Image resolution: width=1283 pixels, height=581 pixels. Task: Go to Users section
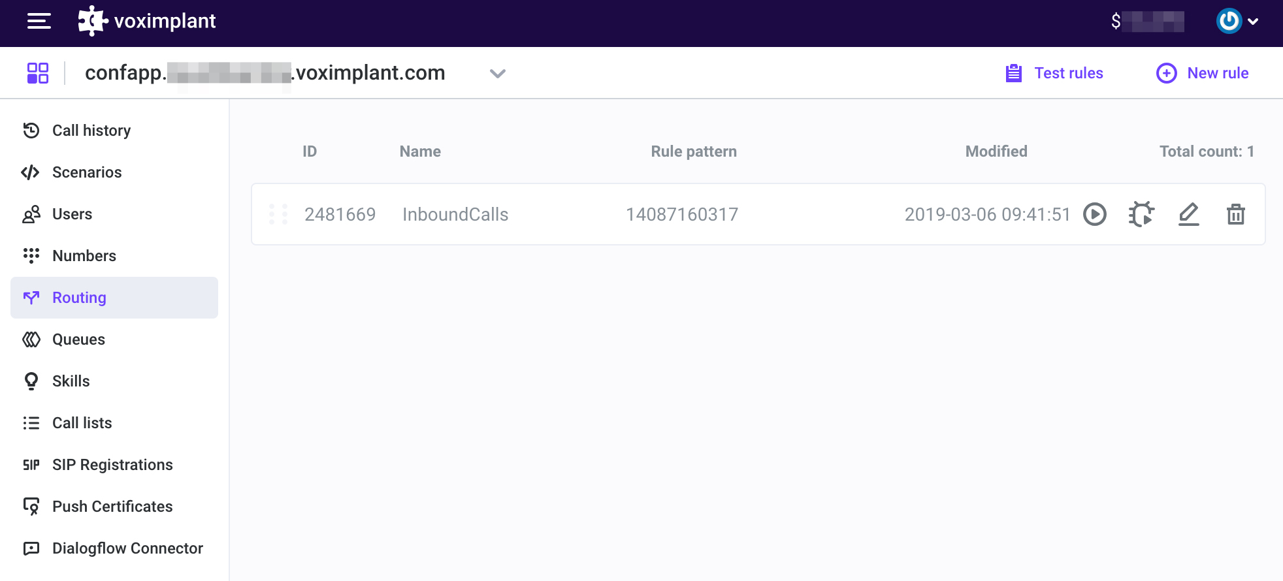(x=114, y=214)
